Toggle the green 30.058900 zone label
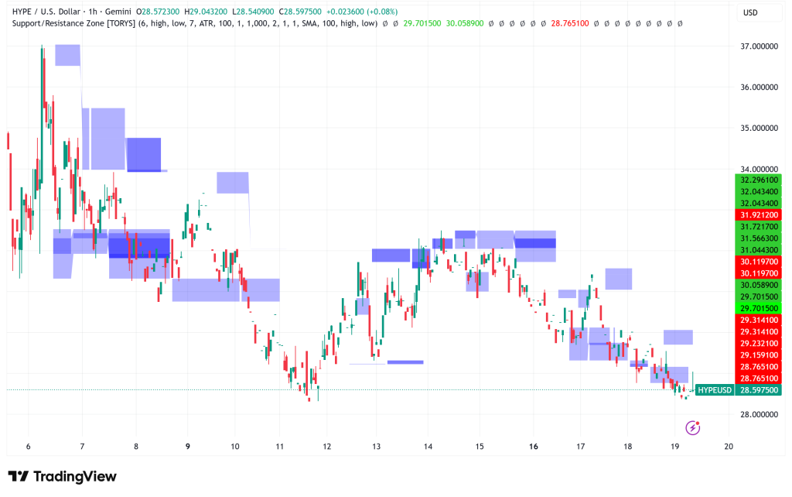This screenshot has width=792, height=497. point(760,286)
